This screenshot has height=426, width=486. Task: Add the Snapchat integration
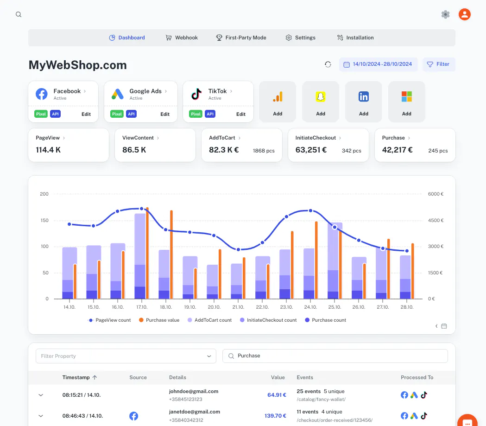tap(321, 102)
